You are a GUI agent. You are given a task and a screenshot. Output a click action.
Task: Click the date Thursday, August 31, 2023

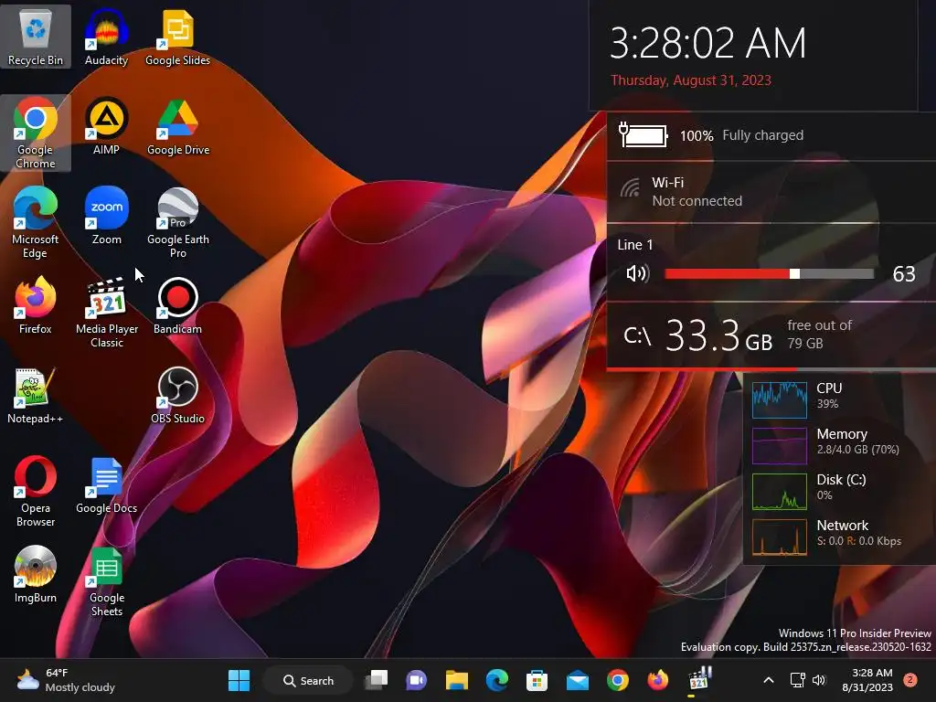point(691,80)
